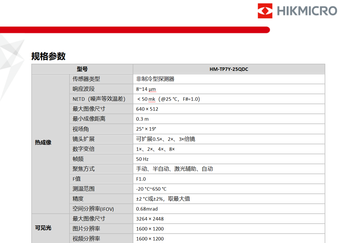The width and height of the screenshot is (360, 243).
Task: Select 1600 × 1200 in the 视频分辨率 row
Action: (150, 239)
